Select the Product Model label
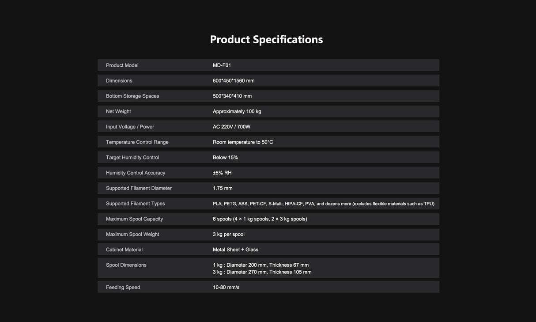 click(x=122, y=65)
